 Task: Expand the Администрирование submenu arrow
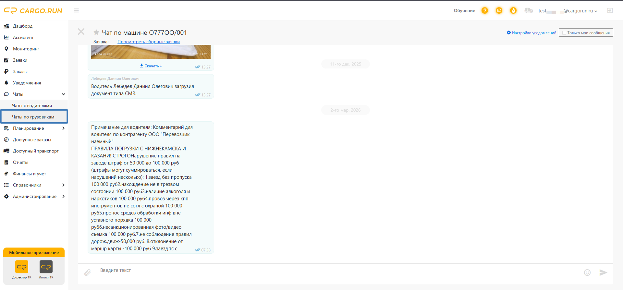click(x=63, y=196)
